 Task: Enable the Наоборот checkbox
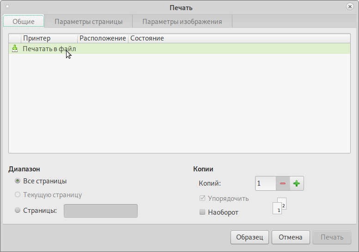click(x=202, y=212)
